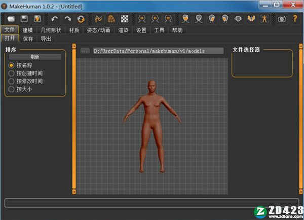
Task: Click symmetry icon with left-pointing arrow
Action: point(155,19)
